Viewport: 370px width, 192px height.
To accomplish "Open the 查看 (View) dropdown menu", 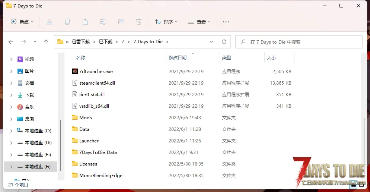I will [x=199, y=22].
